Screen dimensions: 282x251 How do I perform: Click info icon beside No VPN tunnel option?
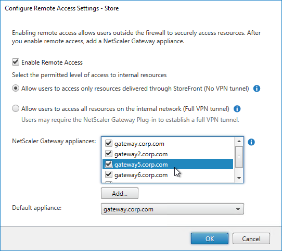(x=257, y=89)
